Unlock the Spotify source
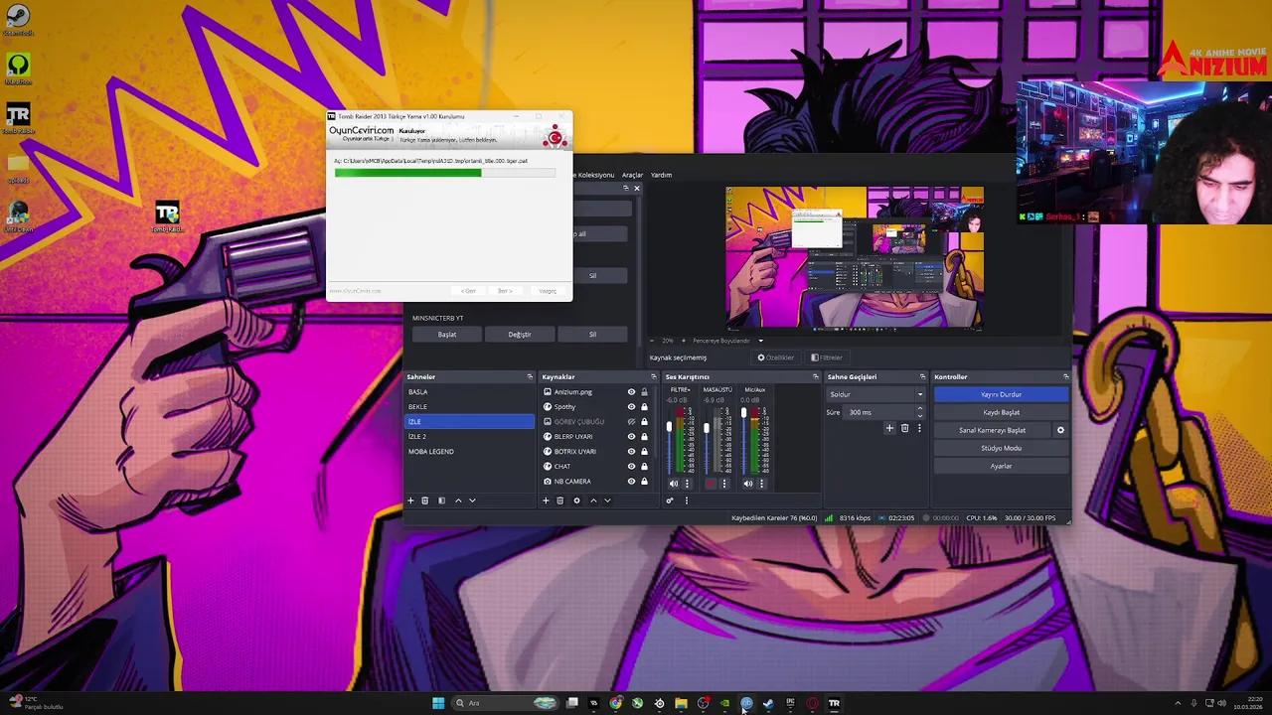 click(x=644, y=407)
